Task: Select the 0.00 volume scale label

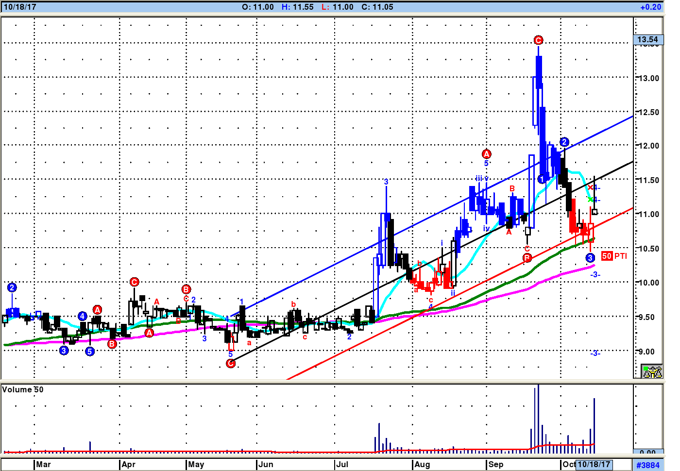Action: click(648, 453)
